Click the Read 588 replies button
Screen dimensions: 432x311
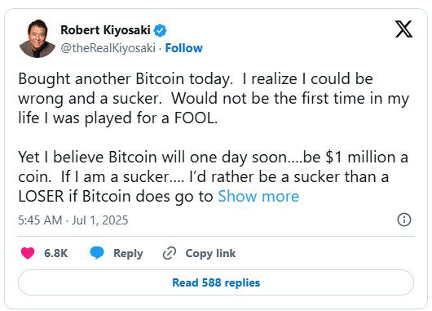pyautogui.click(x=216, y=282)
